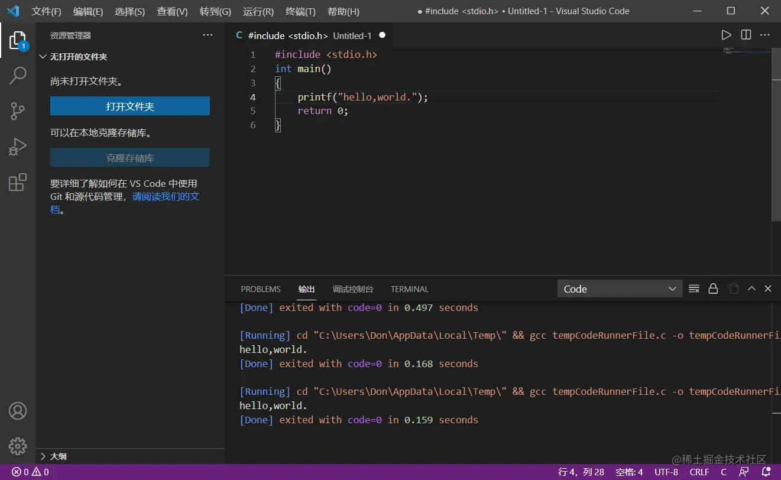Toggle output scroll lock

pos(713,289)
